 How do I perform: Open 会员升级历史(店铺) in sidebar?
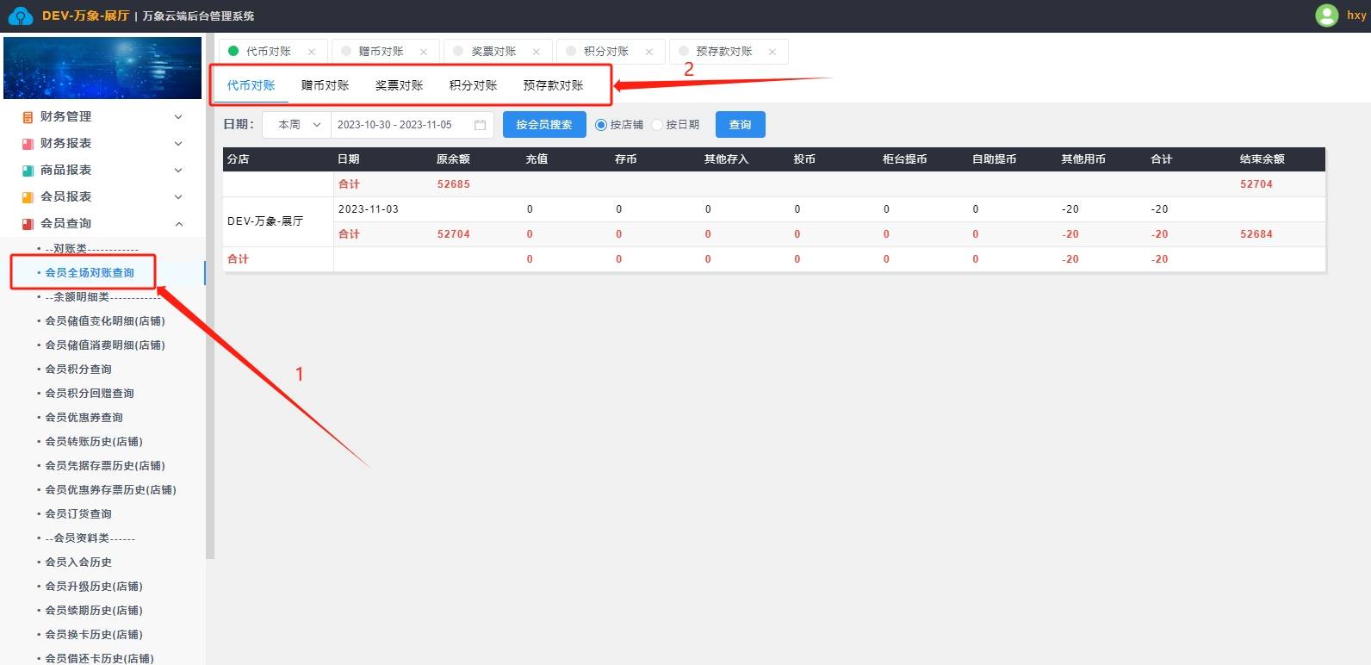tap(94, 587)
